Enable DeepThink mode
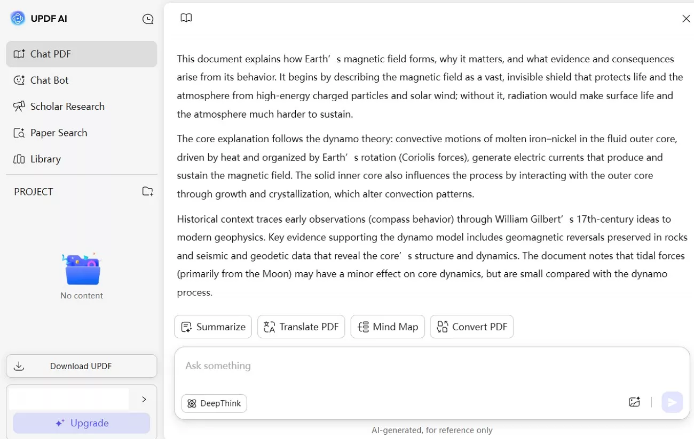 [214, 403]
